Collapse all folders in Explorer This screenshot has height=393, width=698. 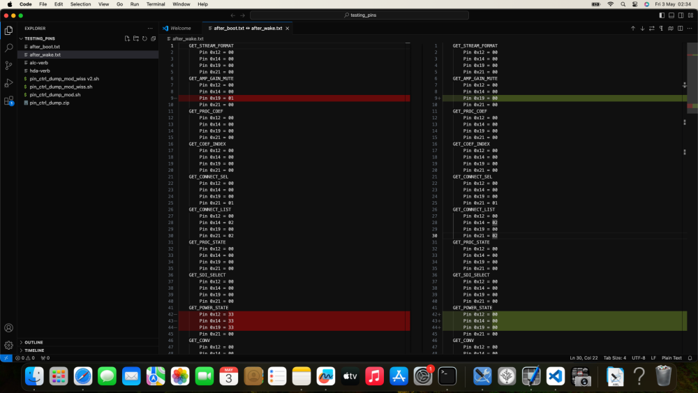154,38
